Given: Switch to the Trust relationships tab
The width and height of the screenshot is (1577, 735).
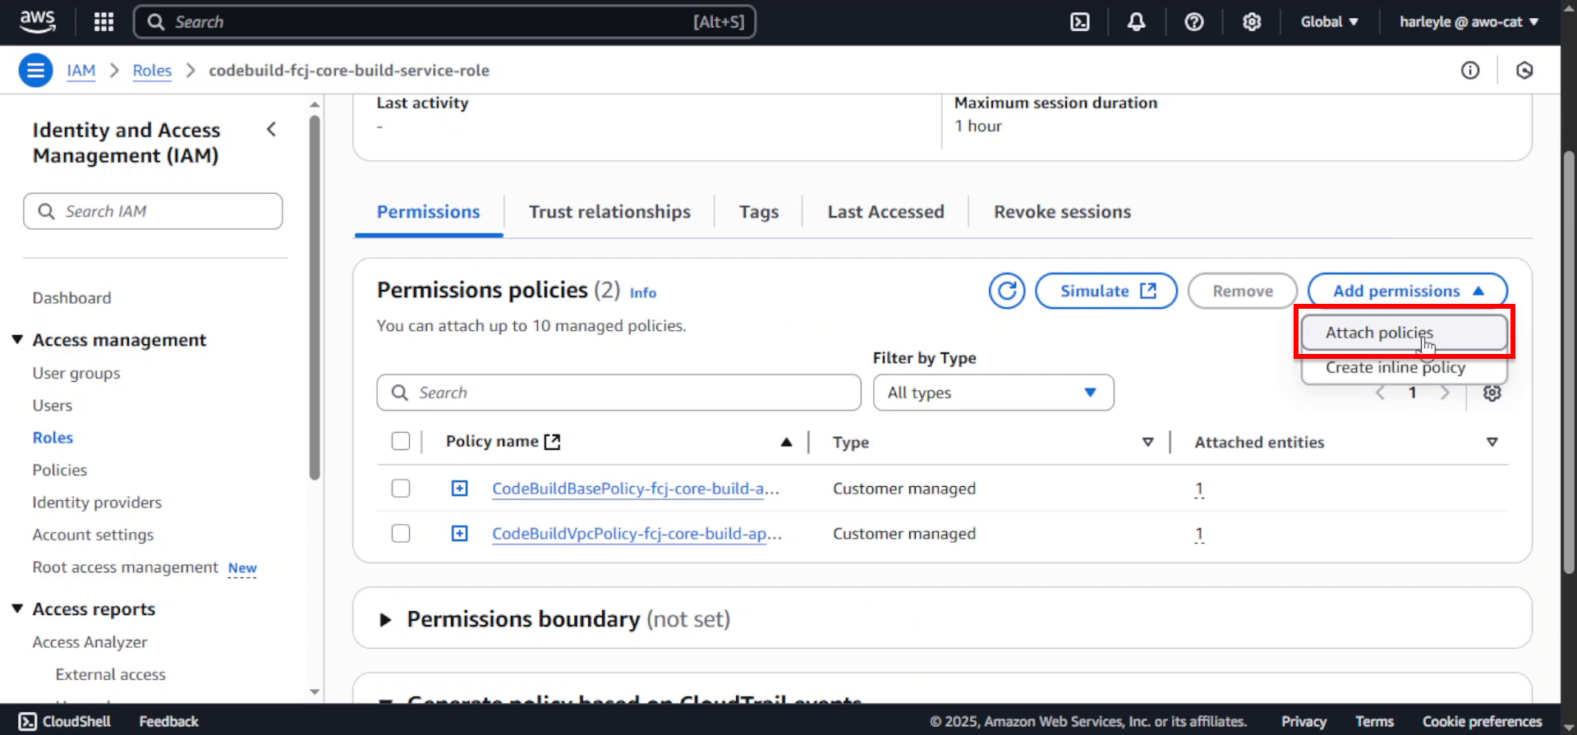Looking at the screenshot, I should (609, 212).
